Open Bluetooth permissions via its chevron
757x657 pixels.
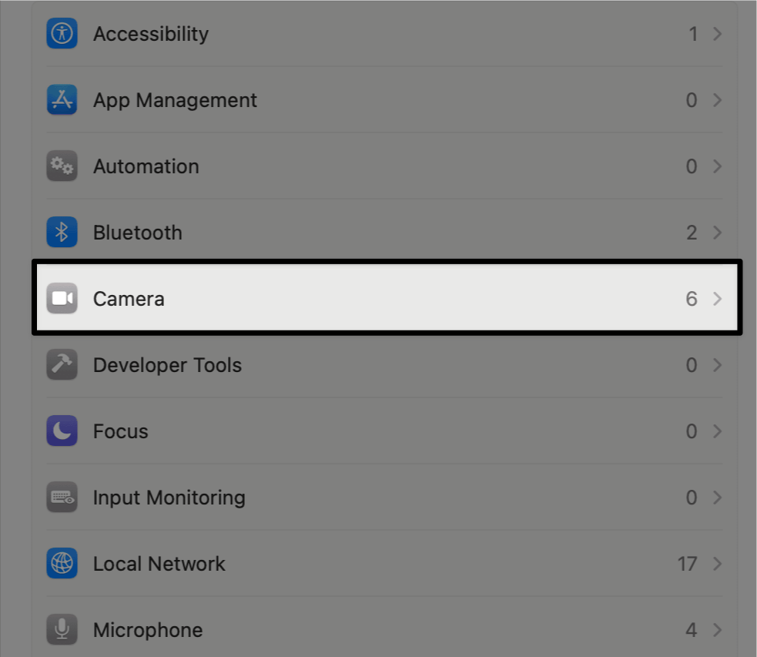click(716, 232)
